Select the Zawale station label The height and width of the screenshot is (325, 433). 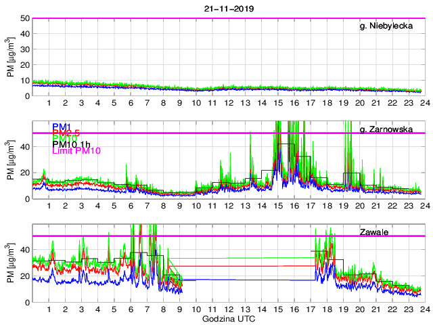(x=373, y=232)
